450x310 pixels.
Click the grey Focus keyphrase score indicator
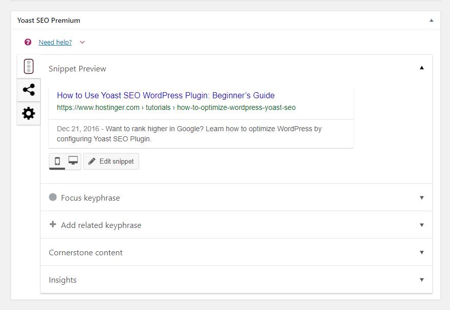point(53,197)
